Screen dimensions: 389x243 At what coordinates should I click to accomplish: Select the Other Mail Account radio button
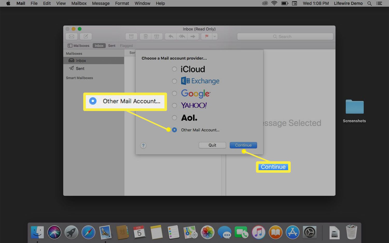[175, 130]
